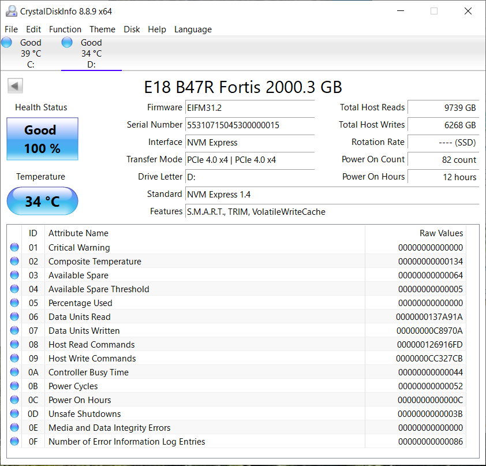Click the Firmware value field EIFM31.2
This screenshot has width=486, height=466.
pos(249,108)
